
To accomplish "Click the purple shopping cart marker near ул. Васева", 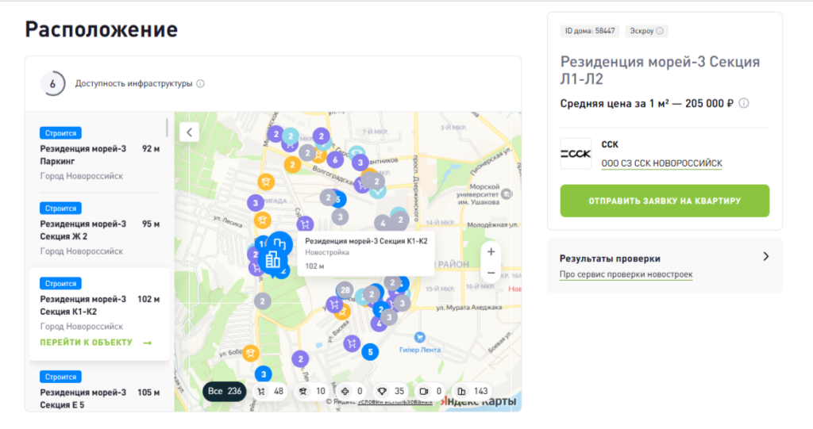I will (352, 343).
